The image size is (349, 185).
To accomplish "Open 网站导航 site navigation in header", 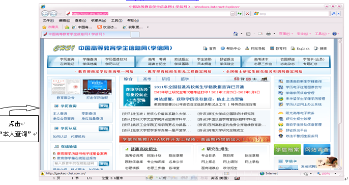I will (255, 48).
